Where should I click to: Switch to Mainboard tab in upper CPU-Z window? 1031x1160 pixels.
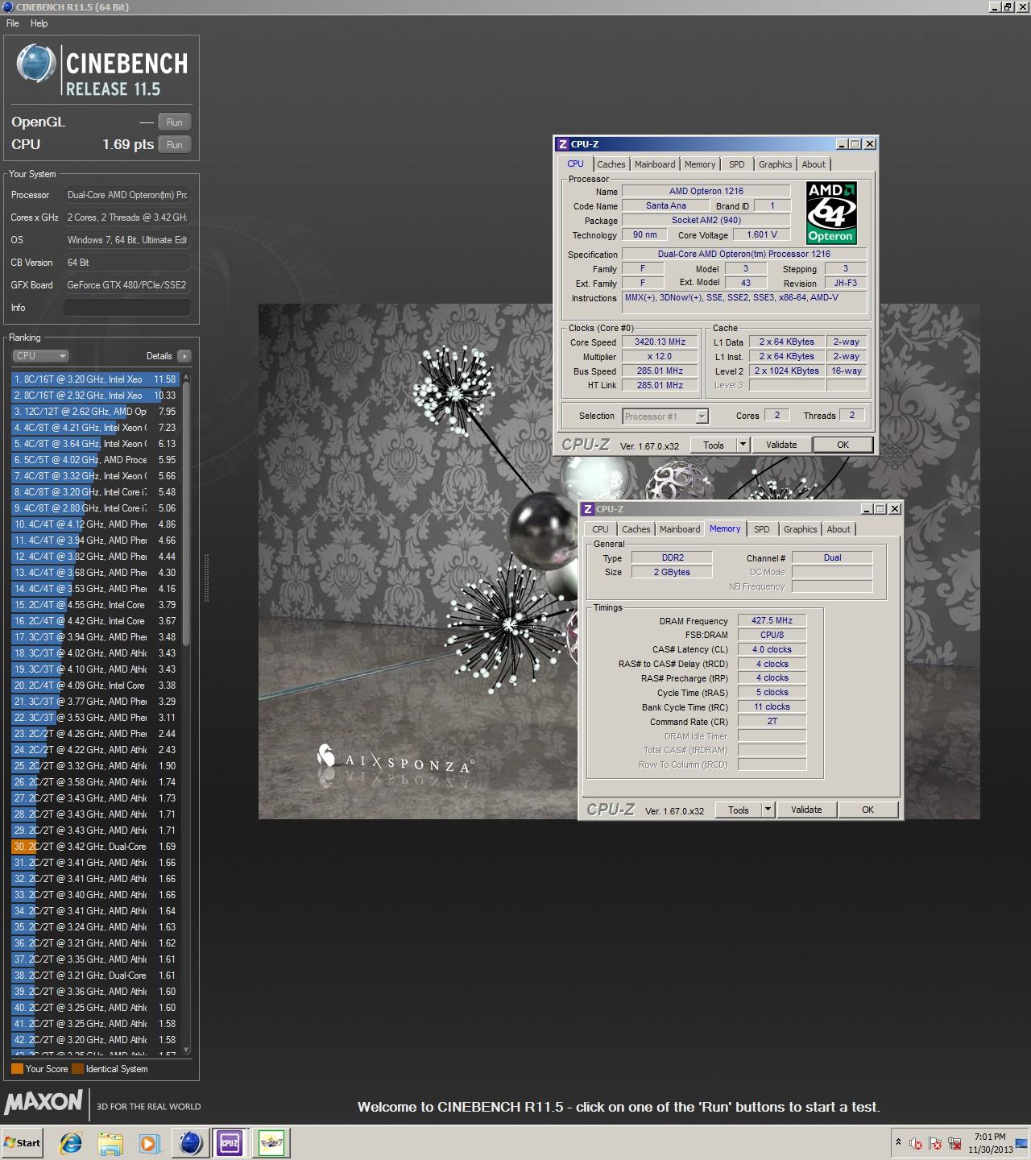655,164
